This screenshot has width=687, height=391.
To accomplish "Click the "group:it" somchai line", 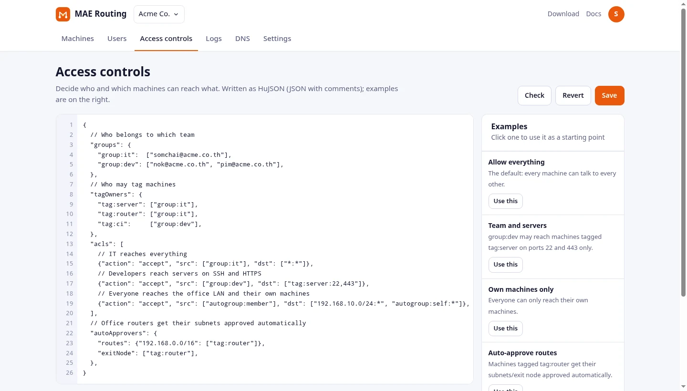I will pos(165,155).
